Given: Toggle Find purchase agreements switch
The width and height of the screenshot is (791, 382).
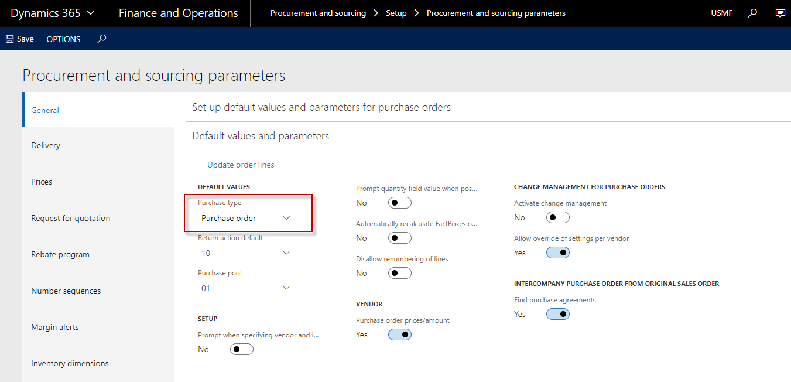Looking at the screenshot, I should pos(557,314).
